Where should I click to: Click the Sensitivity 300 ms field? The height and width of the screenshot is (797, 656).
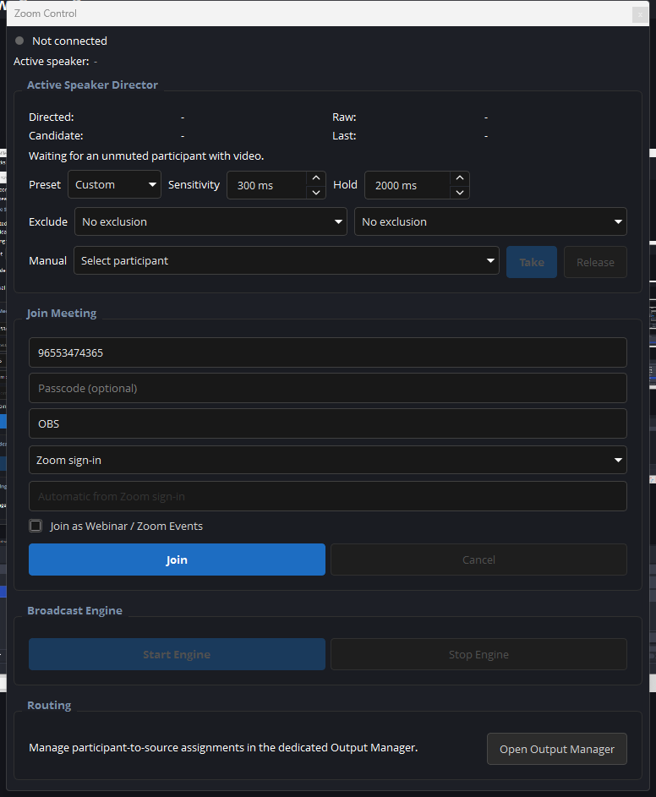[x=267, y=185]
